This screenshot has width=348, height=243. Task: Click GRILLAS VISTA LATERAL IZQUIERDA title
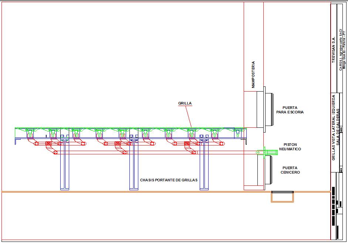[333, 127]
